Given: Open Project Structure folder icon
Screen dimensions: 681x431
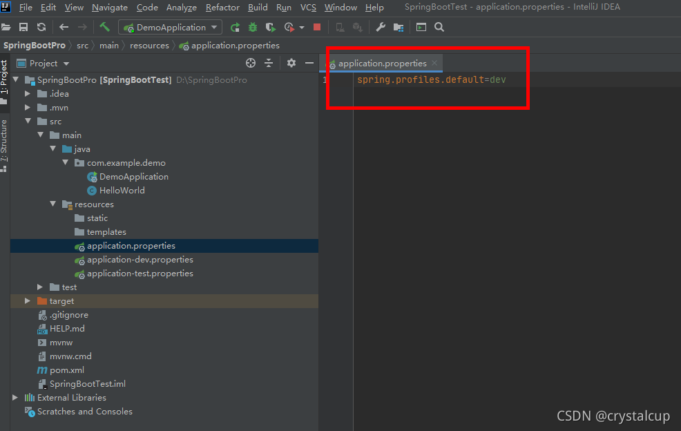Looking at the screenshot, I should pos(399,28).
